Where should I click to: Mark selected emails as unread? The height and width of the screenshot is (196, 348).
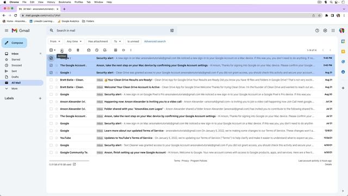pos(89,50)
